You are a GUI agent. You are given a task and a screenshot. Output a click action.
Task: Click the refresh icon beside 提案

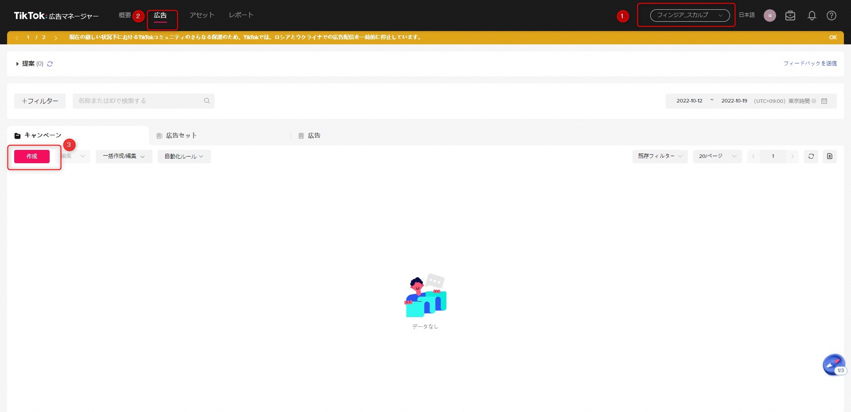[50, 64]
